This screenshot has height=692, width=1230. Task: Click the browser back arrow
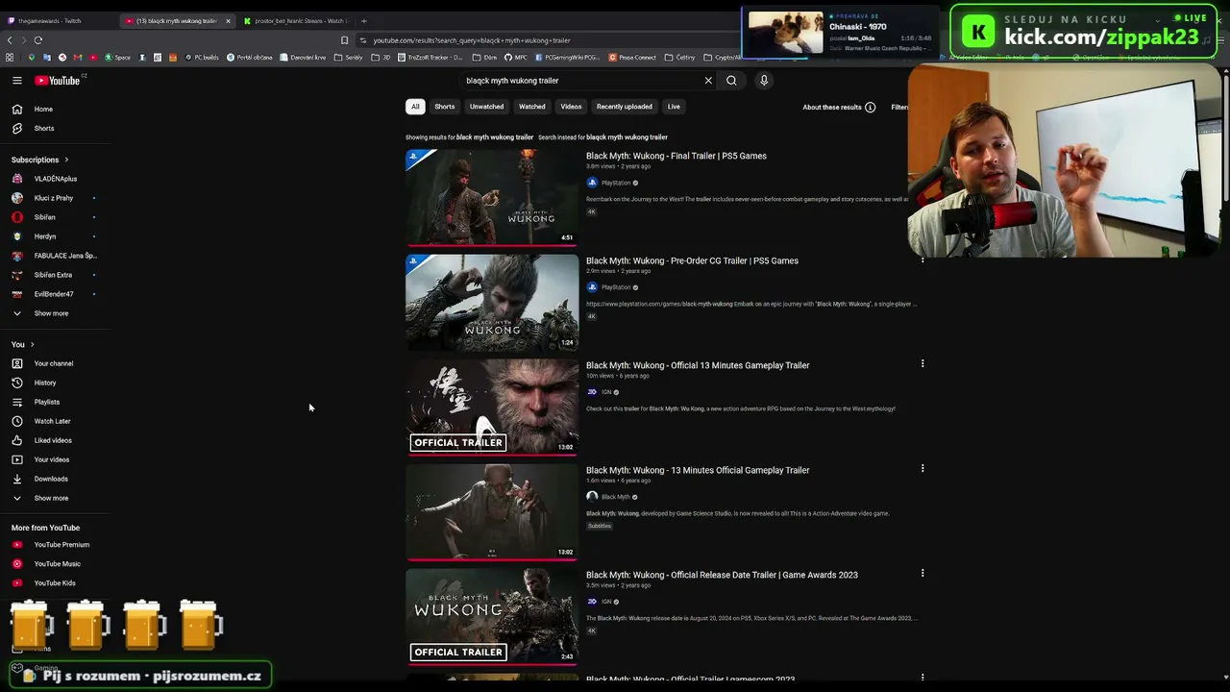pos(10,40)
